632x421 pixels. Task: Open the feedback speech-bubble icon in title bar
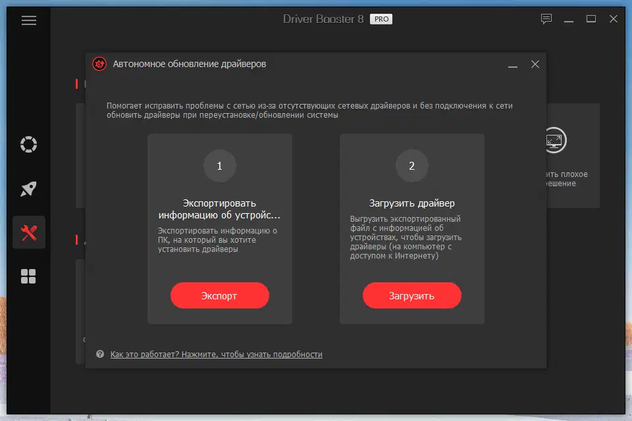coord(545,20)
